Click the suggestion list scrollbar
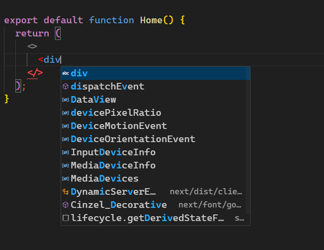The width and height of the screenshot is (324, 250). click(248, 140)
